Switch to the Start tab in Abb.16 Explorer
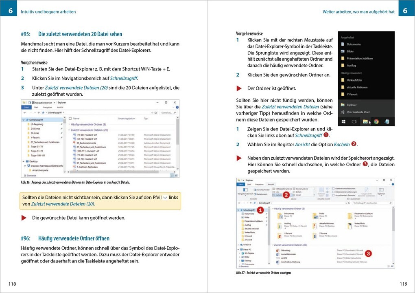Viewport: 415px width, 293px height. point(36,108)
